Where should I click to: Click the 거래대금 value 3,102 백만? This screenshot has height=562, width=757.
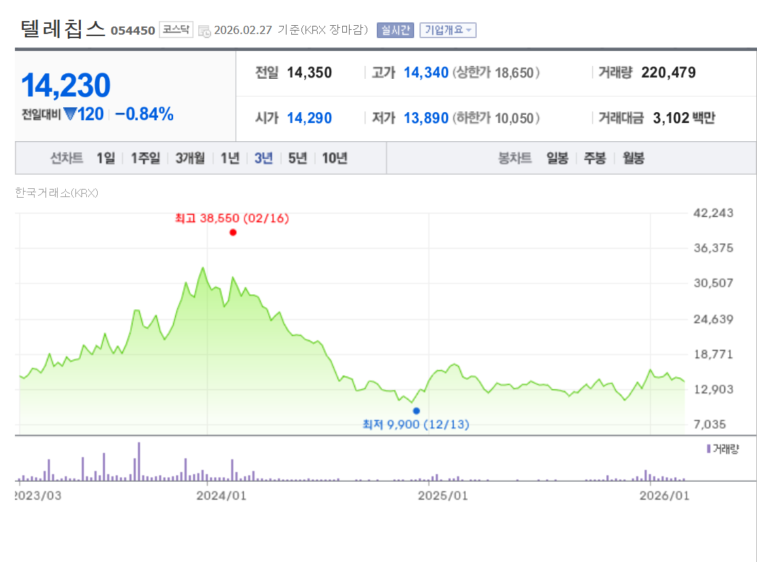click(684, 118)
